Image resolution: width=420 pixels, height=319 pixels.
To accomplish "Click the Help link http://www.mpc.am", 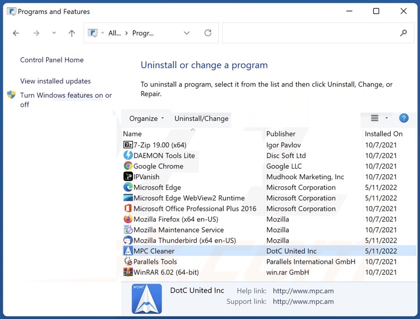I will (x=303, y=291).
